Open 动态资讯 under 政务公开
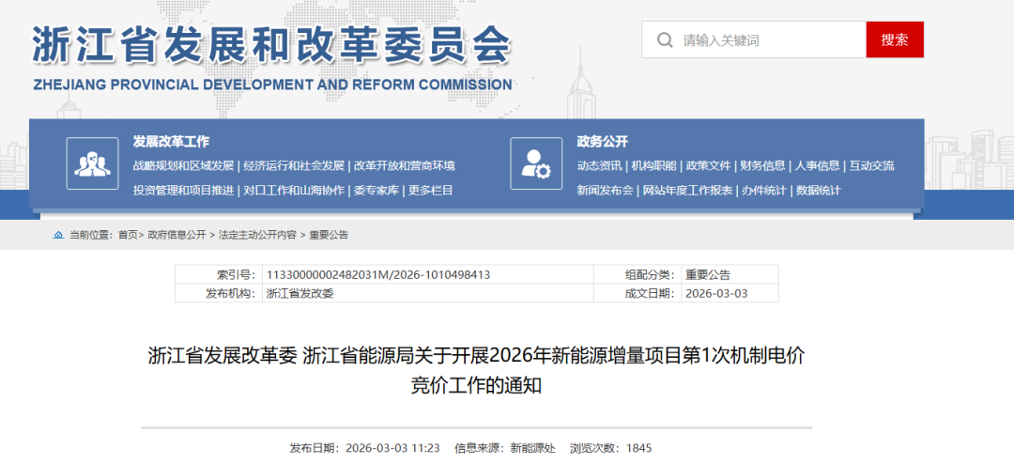The height and width of the screenshot is (464, 1014). point(599,165)
